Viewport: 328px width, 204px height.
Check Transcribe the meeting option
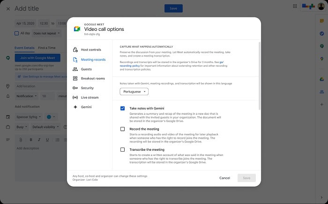(x=122, y=149)
